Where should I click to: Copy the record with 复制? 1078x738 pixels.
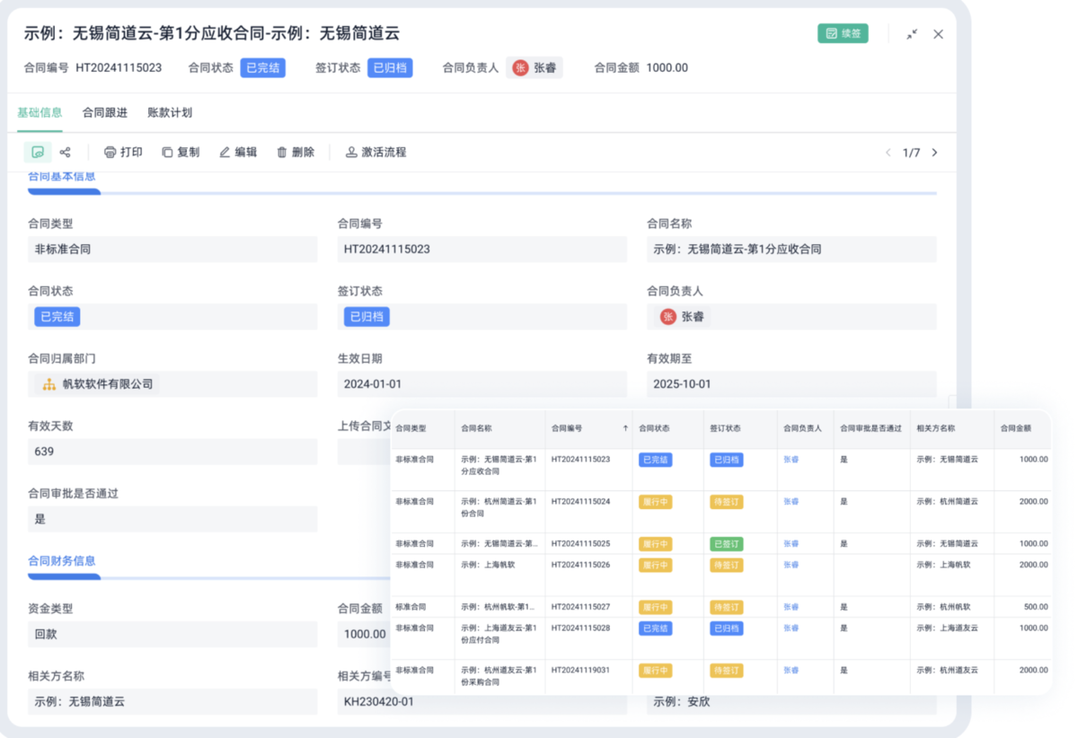click(x=181, y=153)
